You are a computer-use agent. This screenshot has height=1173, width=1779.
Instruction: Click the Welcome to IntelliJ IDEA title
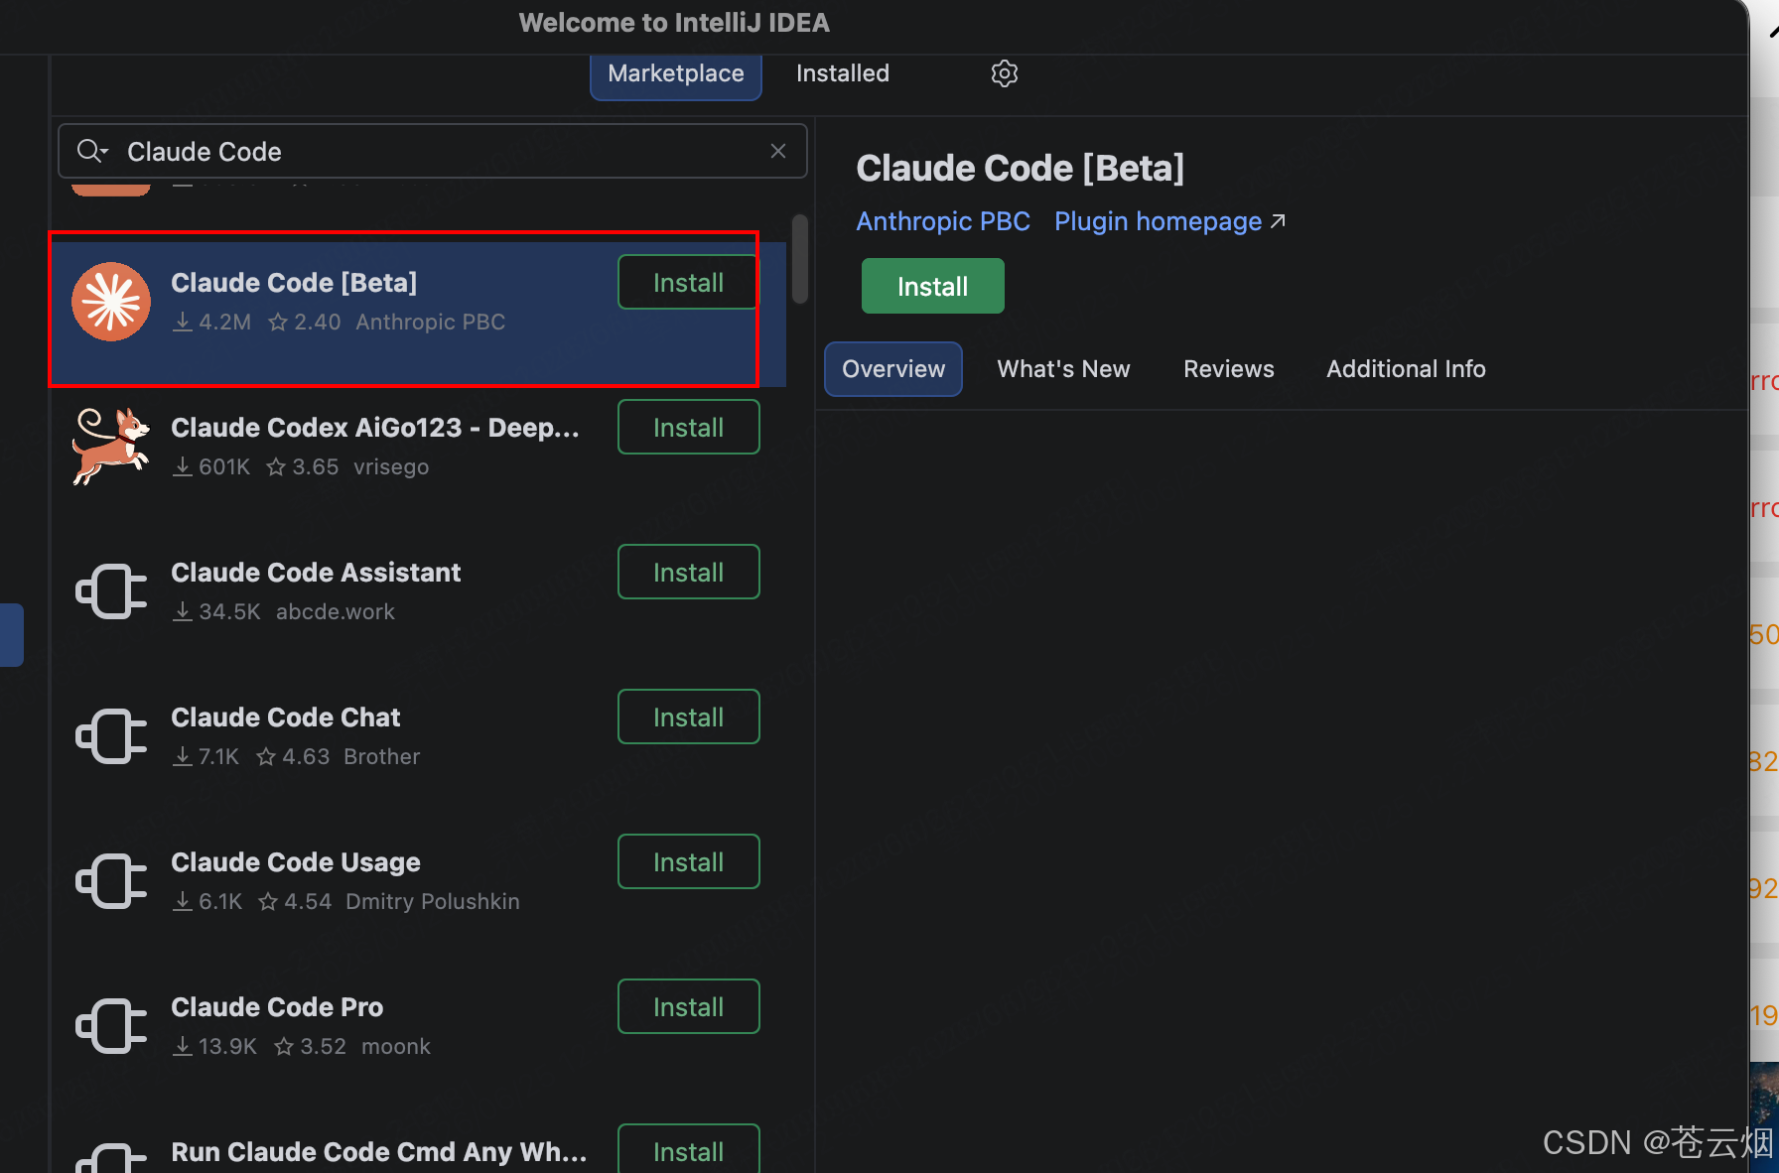[674, 23]
